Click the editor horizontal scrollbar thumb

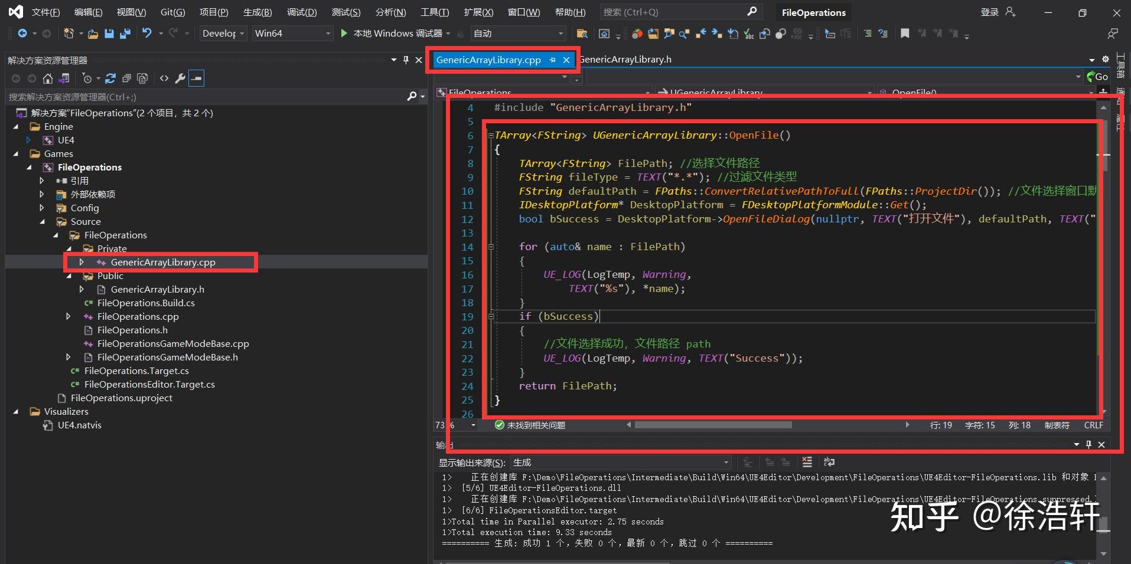[713, 425]
